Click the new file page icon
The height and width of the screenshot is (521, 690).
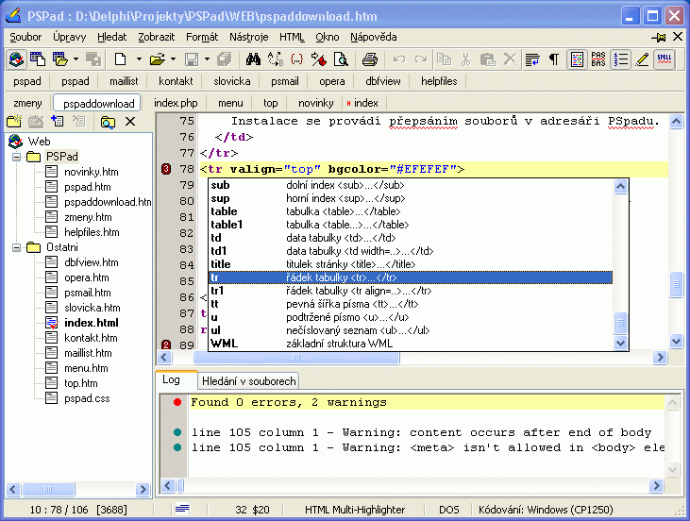point(120,59)
